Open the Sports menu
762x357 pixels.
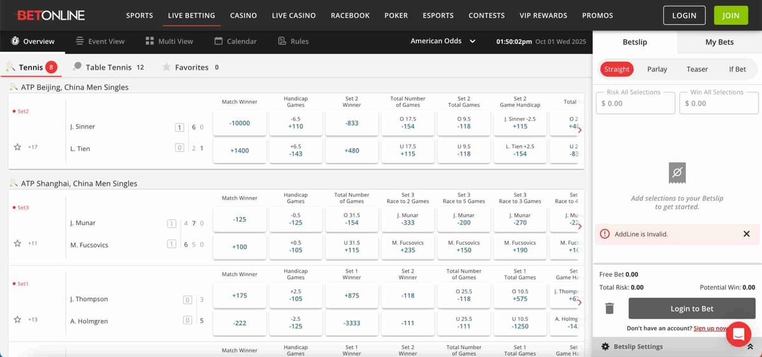pos(140,15)
